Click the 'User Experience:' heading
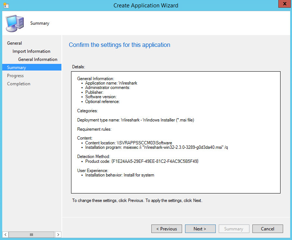 93,171
